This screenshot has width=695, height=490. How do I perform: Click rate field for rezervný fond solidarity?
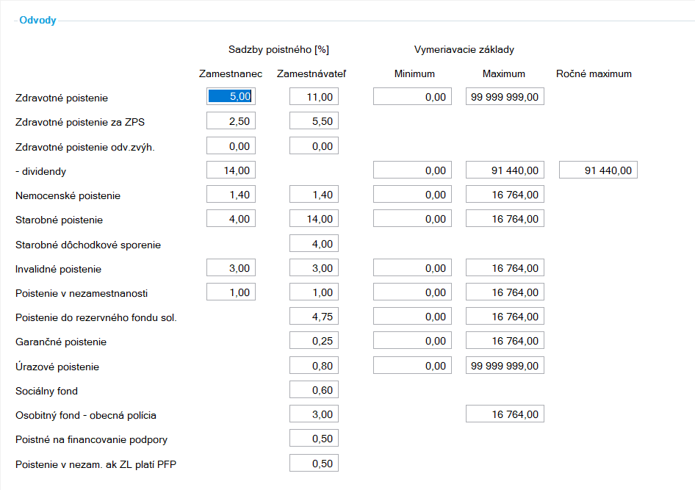[x=314, y=317]
